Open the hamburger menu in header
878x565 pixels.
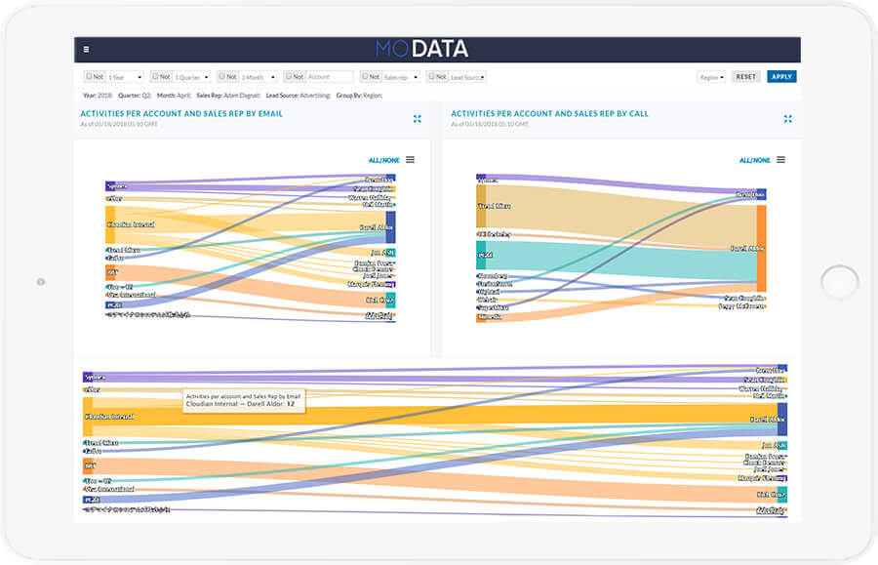tap(87, 49)
